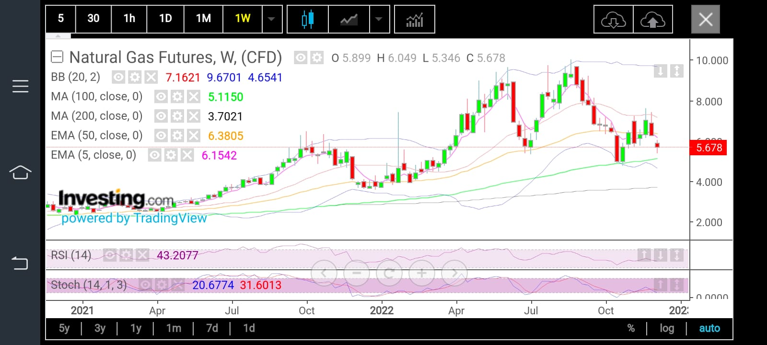
Task: Select the 5 minute timeframe
Action: 60,19
